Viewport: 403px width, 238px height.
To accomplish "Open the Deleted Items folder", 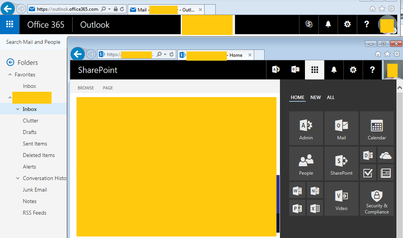I will click(x=39, y=155).
